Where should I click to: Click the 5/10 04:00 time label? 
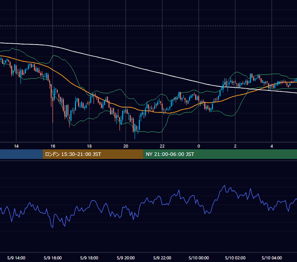pos(272,258)
